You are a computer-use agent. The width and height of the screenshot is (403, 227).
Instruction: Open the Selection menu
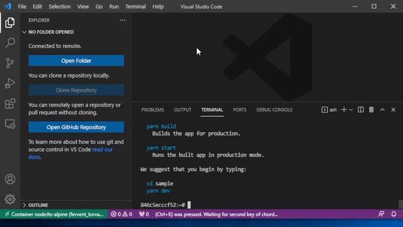coord(60,6)
